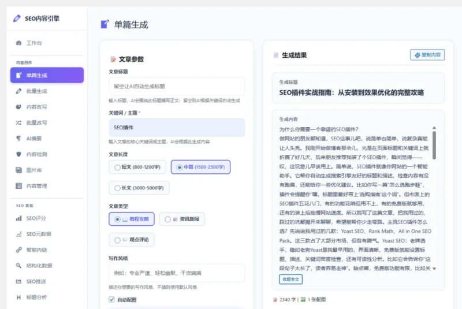Viewport: 462px width, 309px height.
Task: Click the generated title SEO插件实战指南
Action: point(352,92)
